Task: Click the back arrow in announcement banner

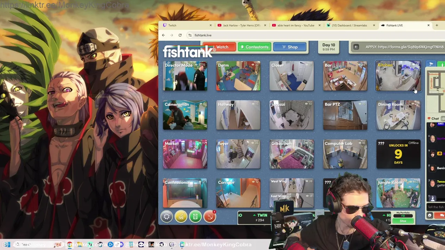Action: pyautogui.click(x=356, y=47)
